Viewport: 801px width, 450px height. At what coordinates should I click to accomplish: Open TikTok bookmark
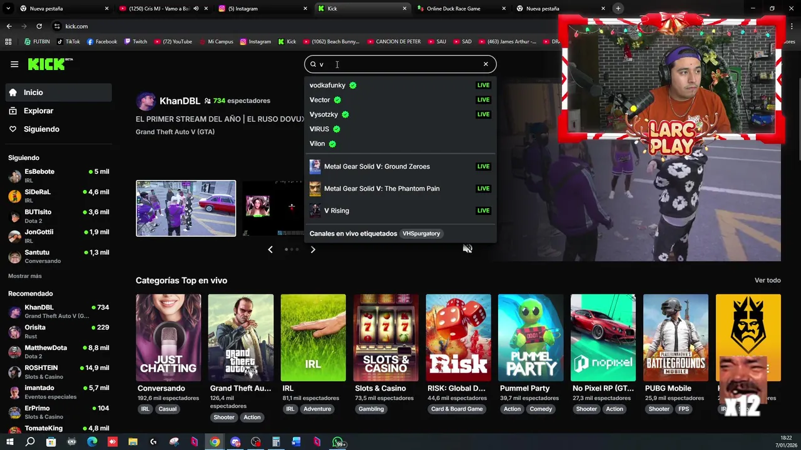coord(68,41)
